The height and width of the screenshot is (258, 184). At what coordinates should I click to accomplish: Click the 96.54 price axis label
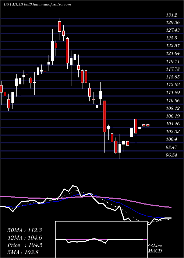pyautogui.click(x=172, y=155)
